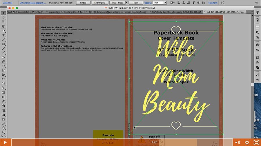The height and width of the screenshot is (146, 261).
Task: Click the Image Trace button
Action: click(117, 3)
